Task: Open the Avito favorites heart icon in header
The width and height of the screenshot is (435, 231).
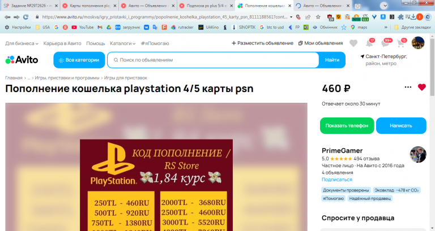Action: click(x=353, y=43)
